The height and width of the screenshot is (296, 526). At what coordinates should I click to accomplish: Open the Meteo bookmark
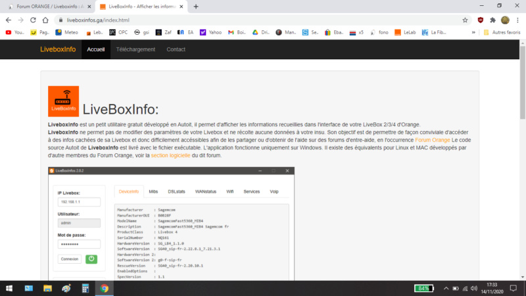point(66,32)
